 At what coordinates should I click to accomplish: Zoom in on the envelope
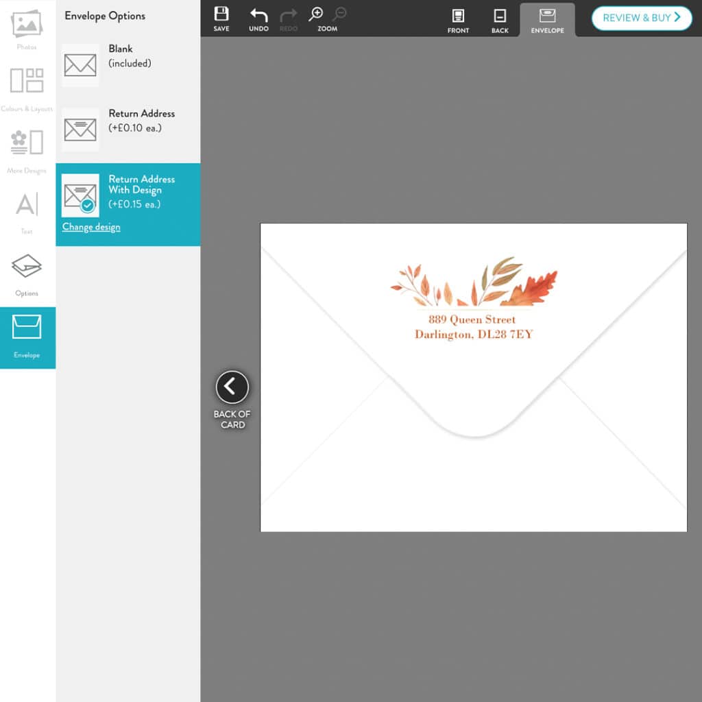click(x=317, y=14)
